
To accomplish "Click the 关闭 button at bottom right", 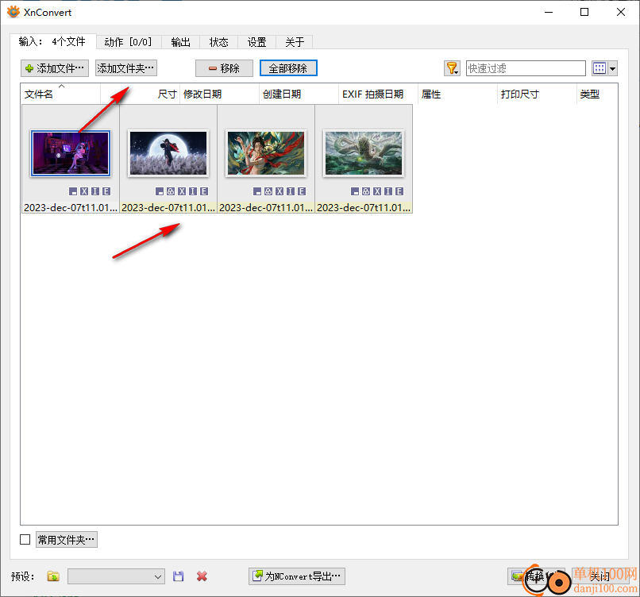I will 600,576.
